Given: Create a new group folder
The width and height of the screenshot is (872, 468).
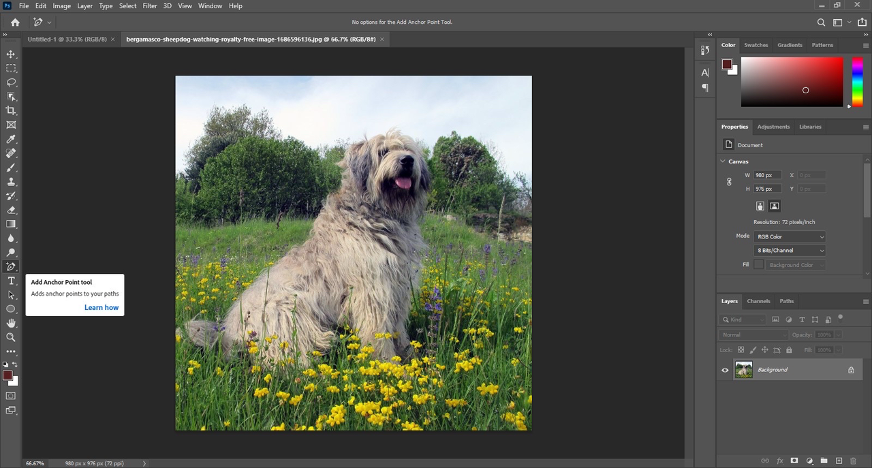Looking at the screenshot, I should pyautogui.click(x=824, y=461).
